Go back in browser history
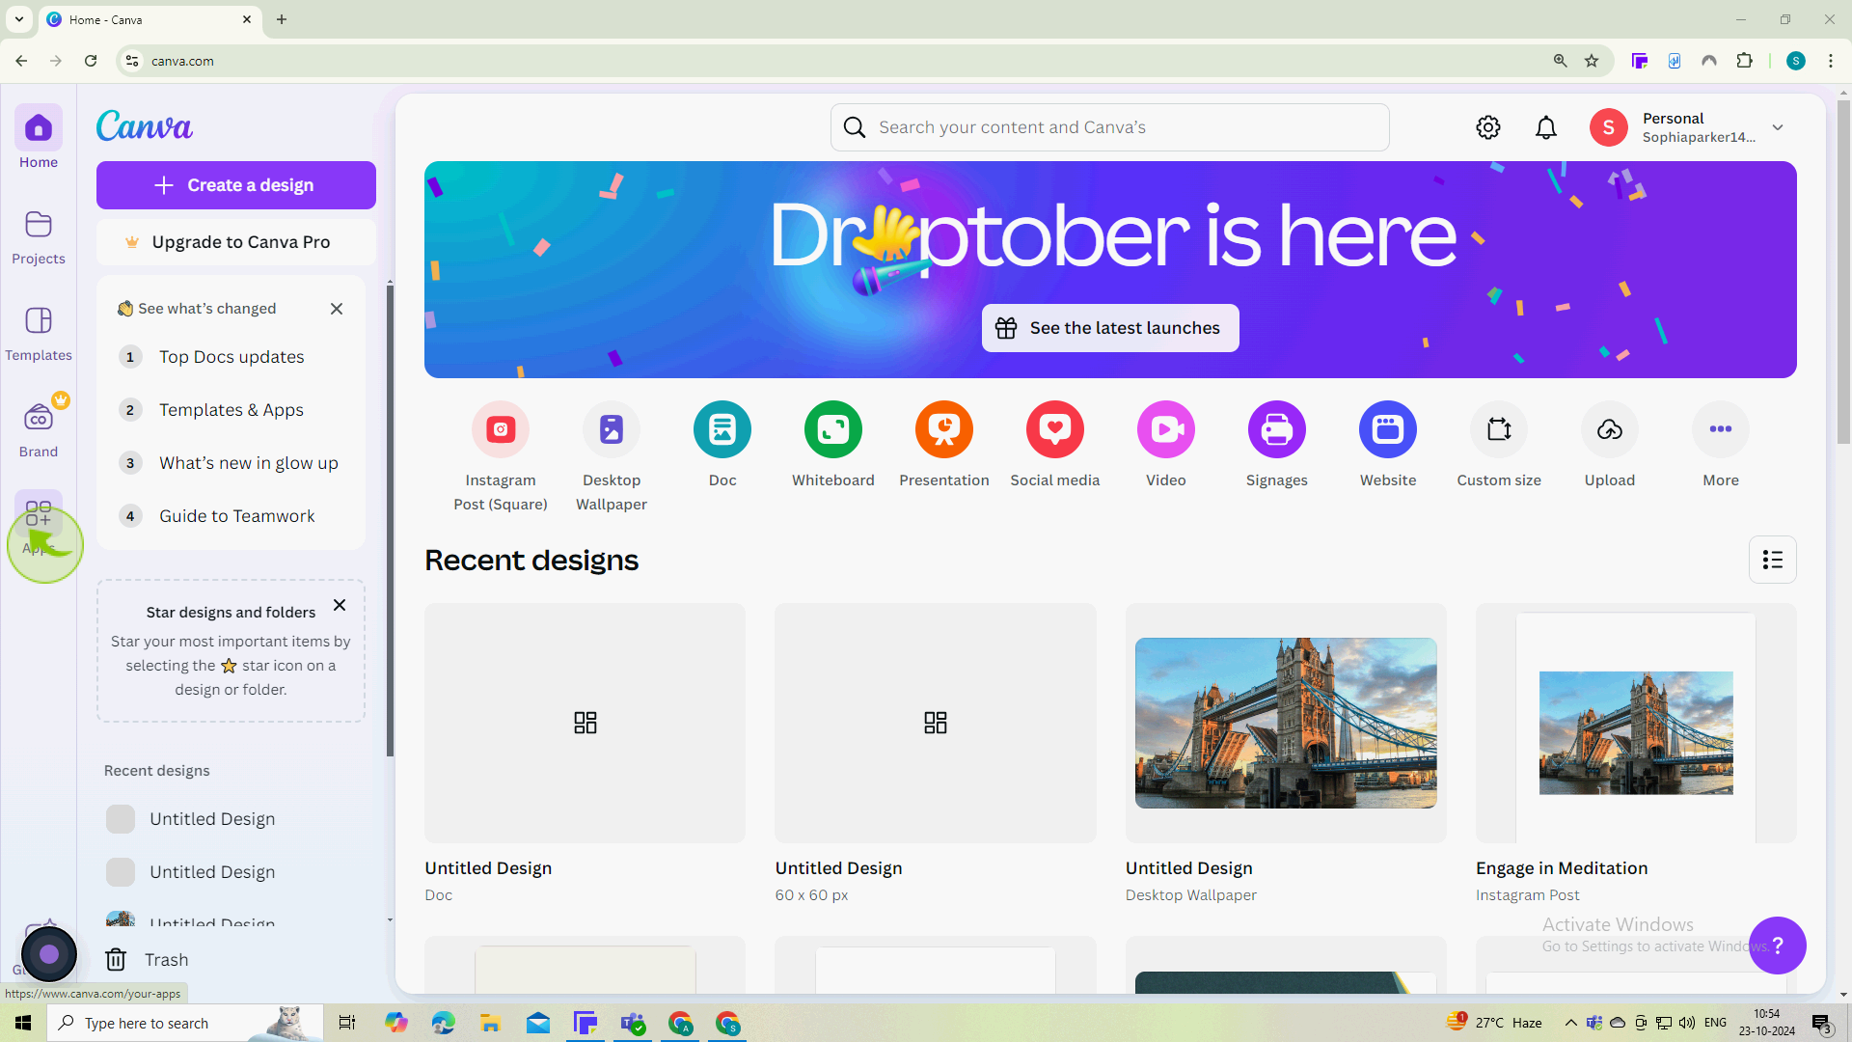Image resolution: width=1852 pixels, height=1042 pixels. coord(21,61)
